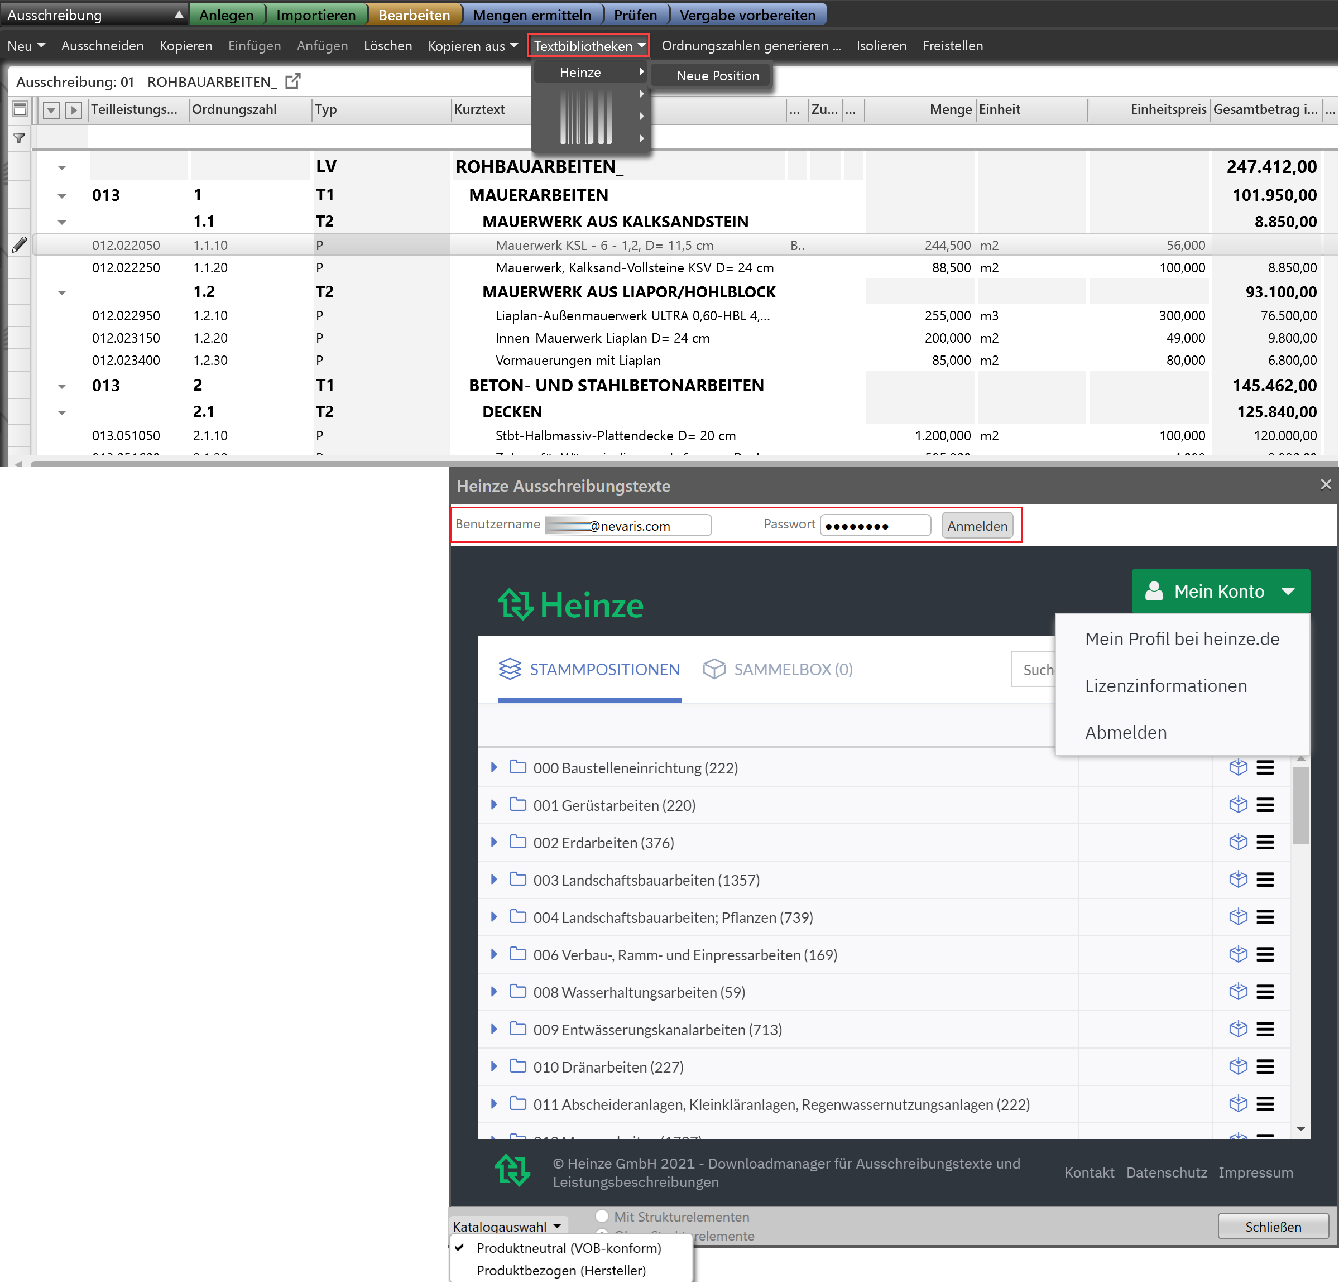Open the Kopieren aus dropdown
The width and height of the screenshot is (1339, 1288).
(x=473, y=46)
